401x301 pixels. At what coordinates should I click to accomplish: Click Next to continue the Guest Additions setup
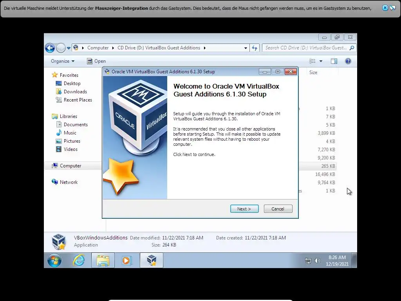pyautogui.click(x=244, y=209)
